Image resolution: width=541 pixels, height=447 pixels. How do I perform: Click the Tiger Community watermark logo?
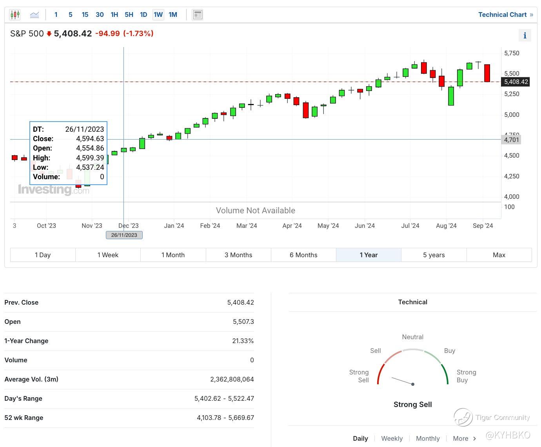463,417
